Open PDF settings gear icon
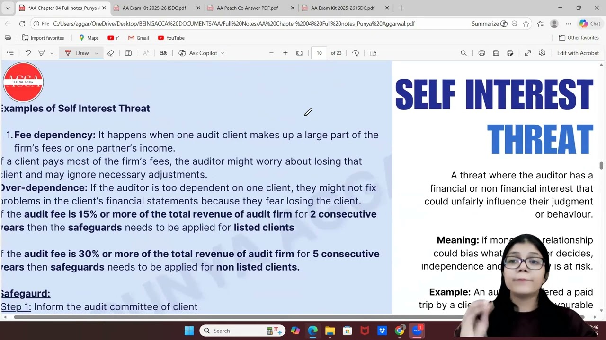Image resolution: width=606 pixels, height=340 pixels. pos(542,53)
